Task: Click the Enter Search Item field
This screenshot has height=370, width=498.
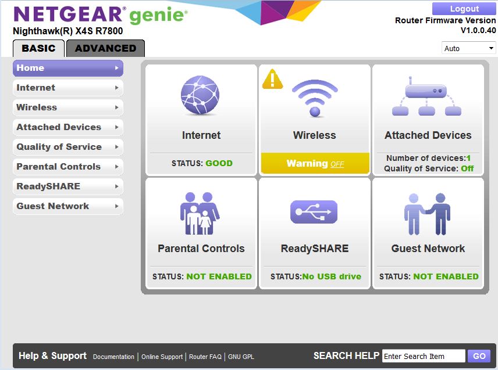Action: click(x=424, y=356)
